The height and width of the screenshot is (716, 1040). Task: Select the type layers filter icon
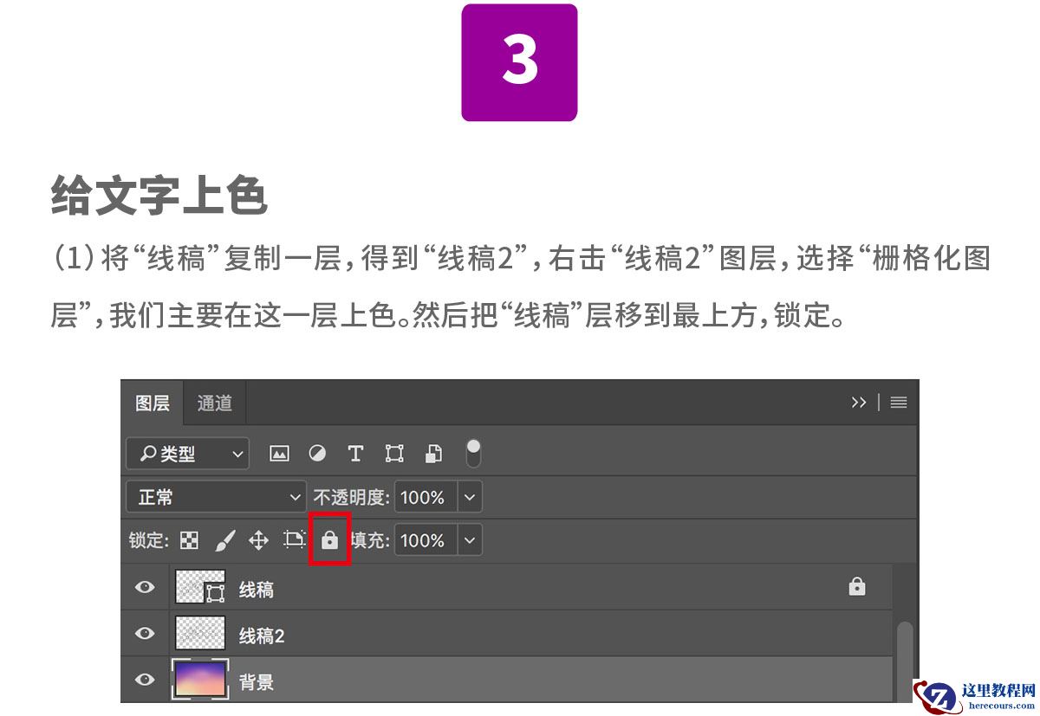[x=355, y=453]
